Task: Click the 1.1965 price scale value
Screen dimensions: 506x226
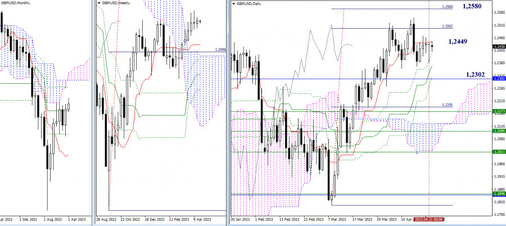Action: [x=500, y=164]
